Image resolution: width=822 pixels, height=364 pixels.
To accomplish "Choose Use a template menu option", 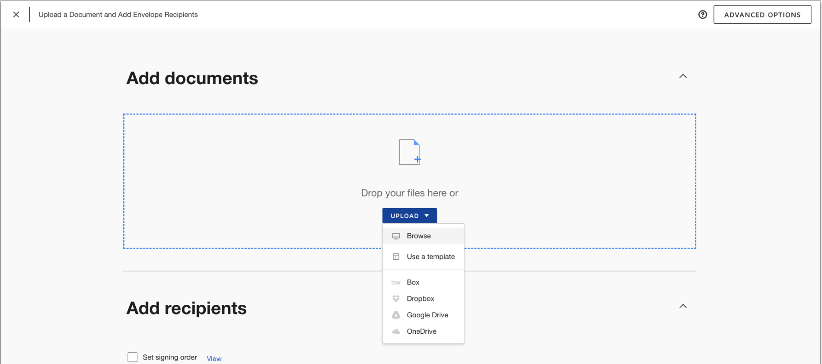I will coord(430,257).
